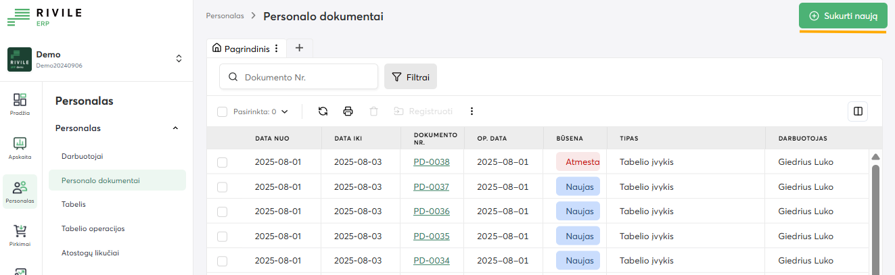895x275 pixels.
Task: Expand the Pasirinkta: 0 dropdown arrow
Action: click(285, 111)
